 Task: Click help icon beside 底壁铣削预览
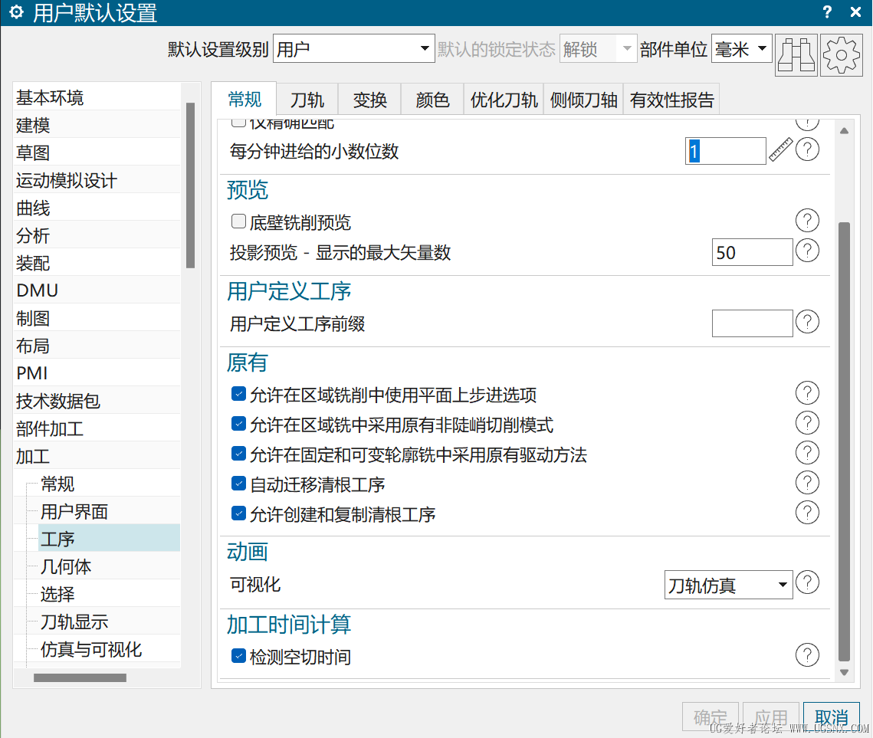807,220
